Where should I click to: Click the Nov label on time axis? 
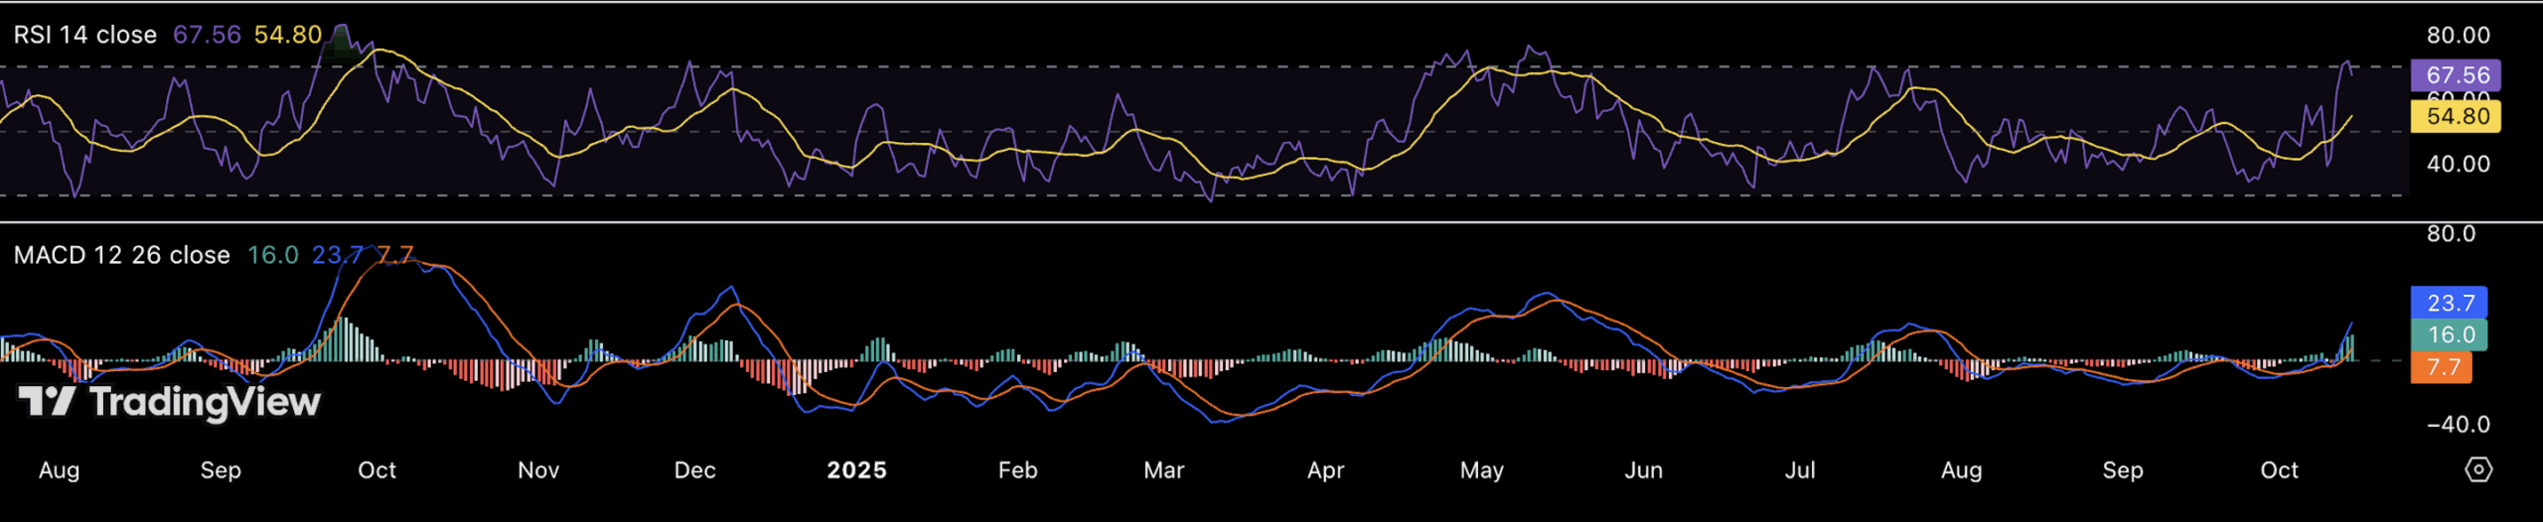(x=538, y=470)
